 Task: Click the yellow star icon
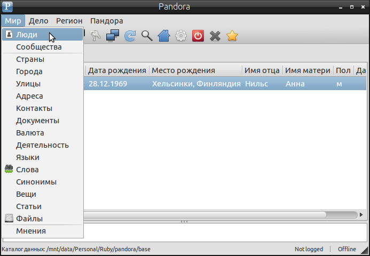pyautogui.click(x=232, y=36)
